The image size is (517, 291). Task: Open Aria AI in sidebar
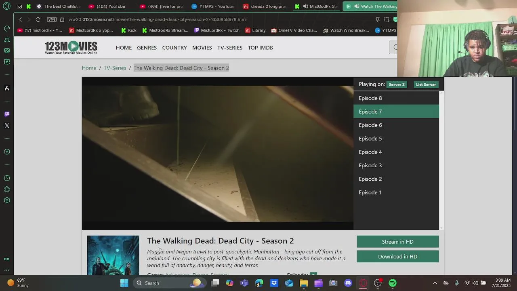click(7, 88)
